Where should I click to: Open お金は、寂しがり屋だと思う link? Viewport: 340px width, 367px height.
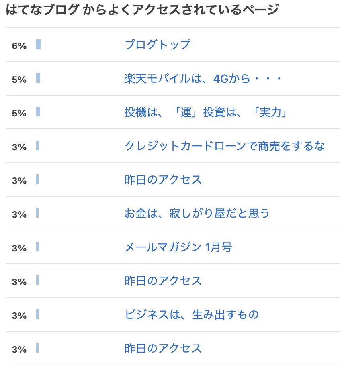tap(197, 213)
